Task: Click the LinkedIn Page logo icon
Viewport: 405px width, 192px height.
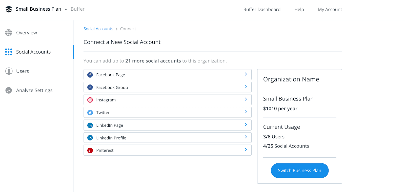Action: click(x=90, y=125)
